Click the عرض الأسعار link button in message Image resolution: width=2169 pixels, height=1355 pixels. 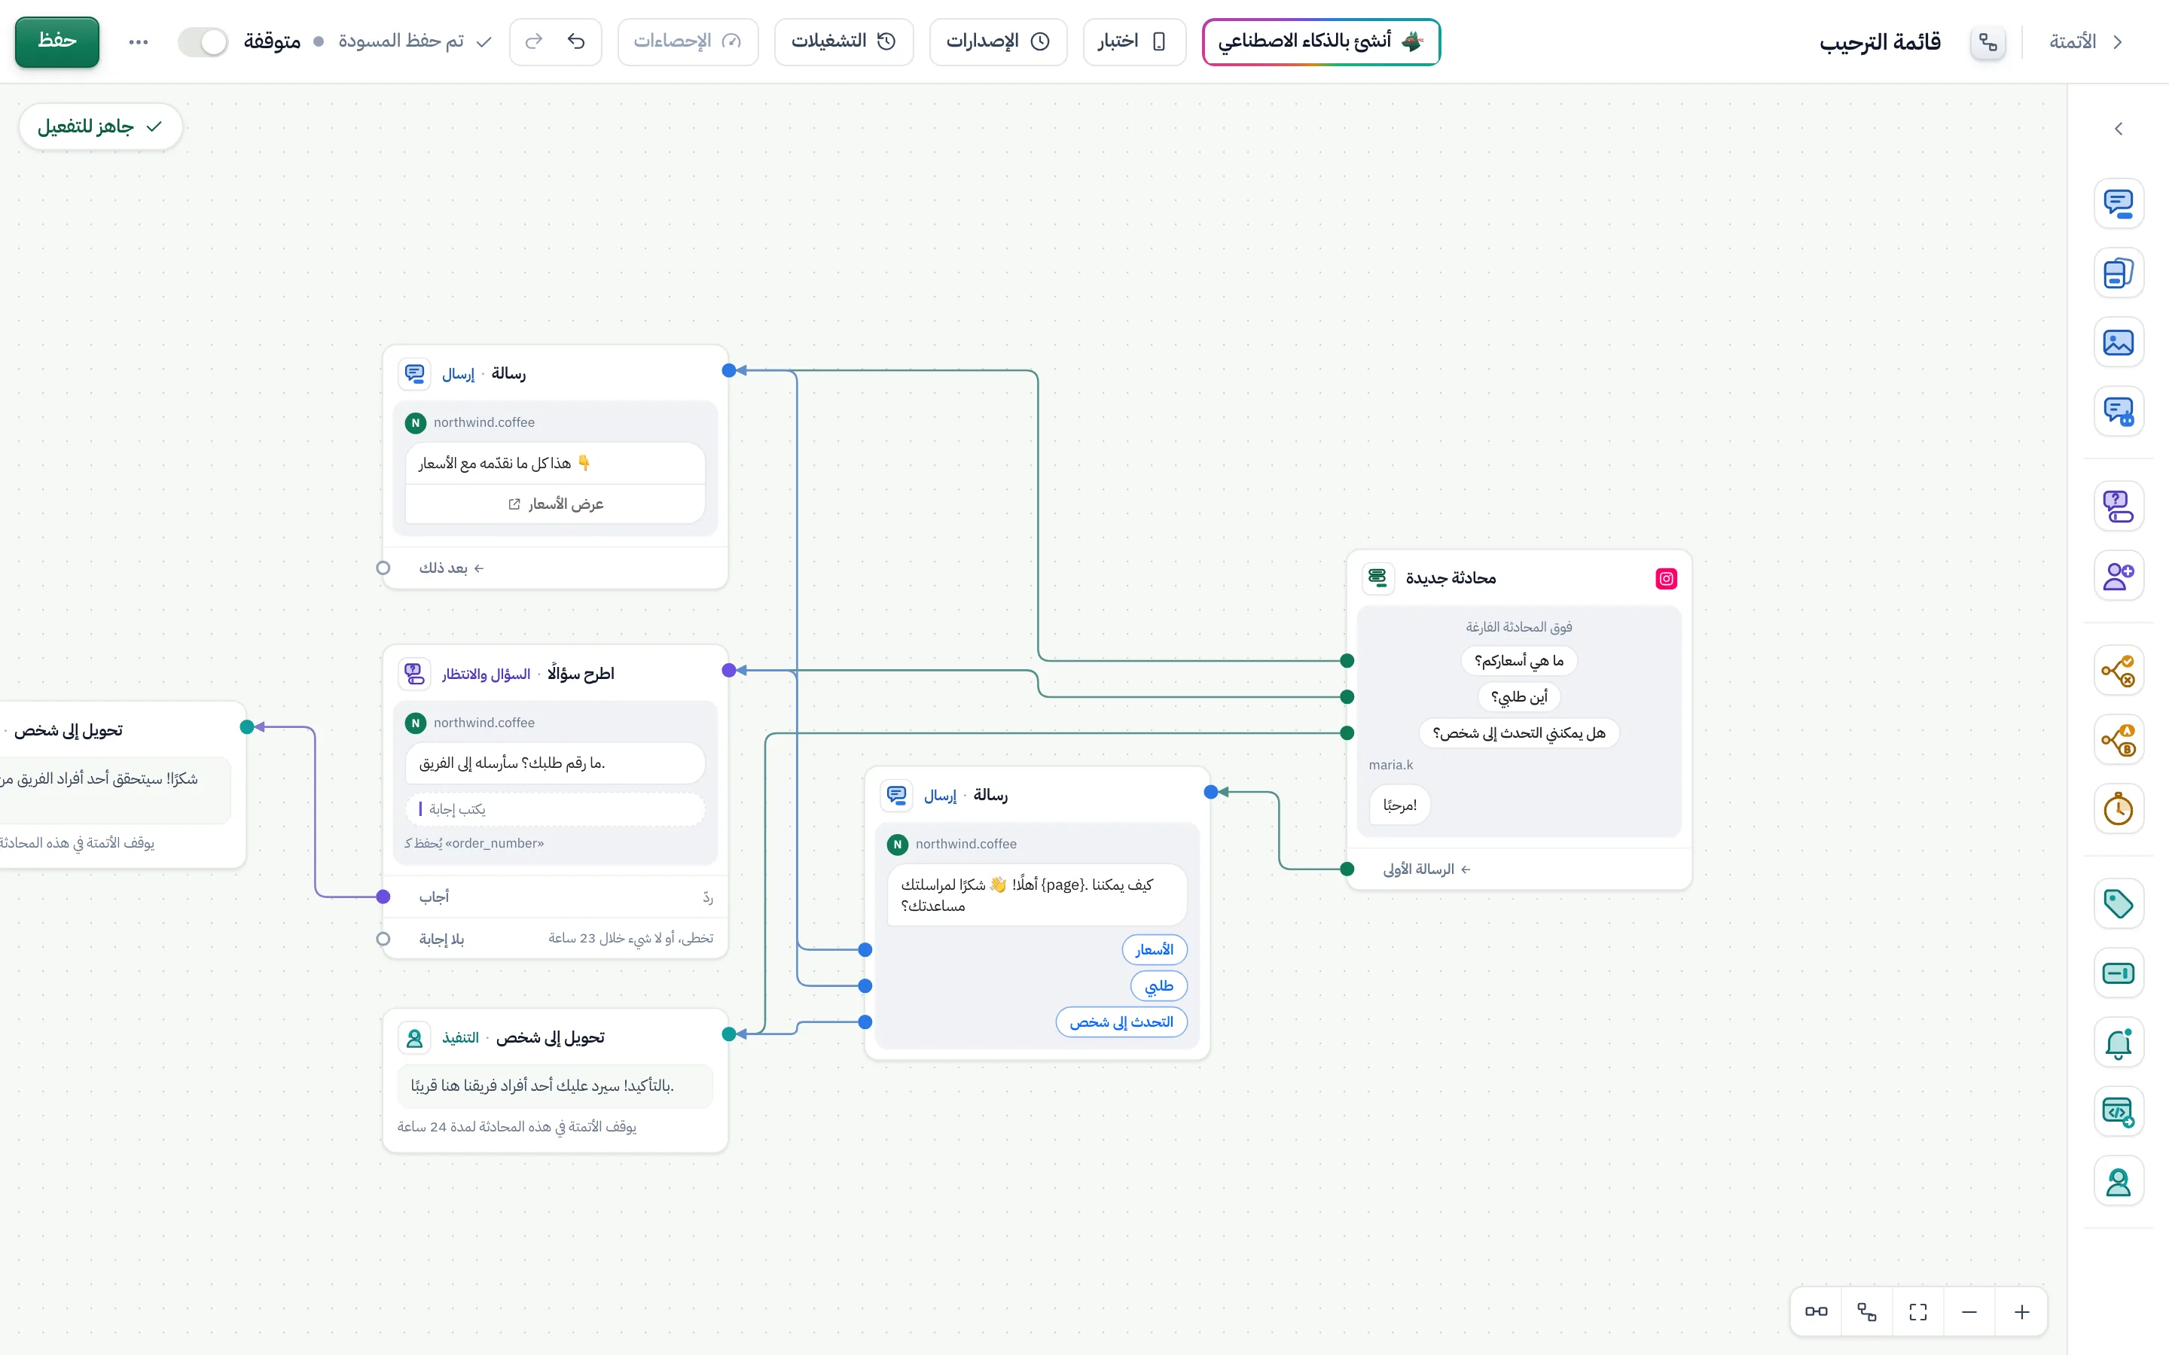[x=556, y=504]
